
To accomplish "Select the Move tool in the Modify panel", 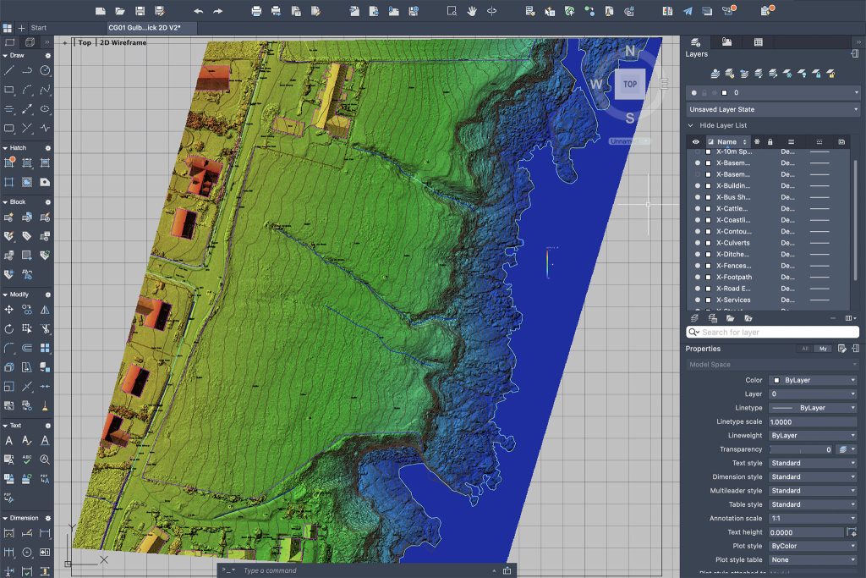I will [x=9, y=310].
